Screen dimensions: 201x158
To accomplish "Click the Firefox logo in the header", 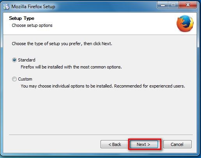I will point(185,23).
